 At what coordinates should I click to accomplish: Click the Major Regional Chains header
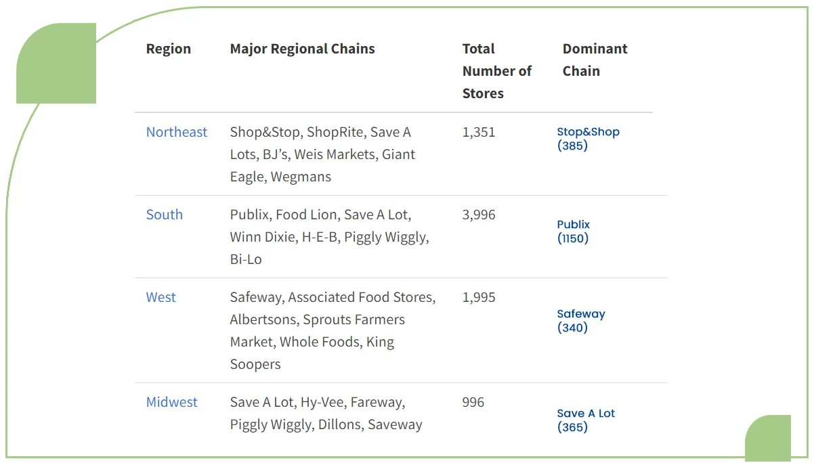click(x=302, y=49)
